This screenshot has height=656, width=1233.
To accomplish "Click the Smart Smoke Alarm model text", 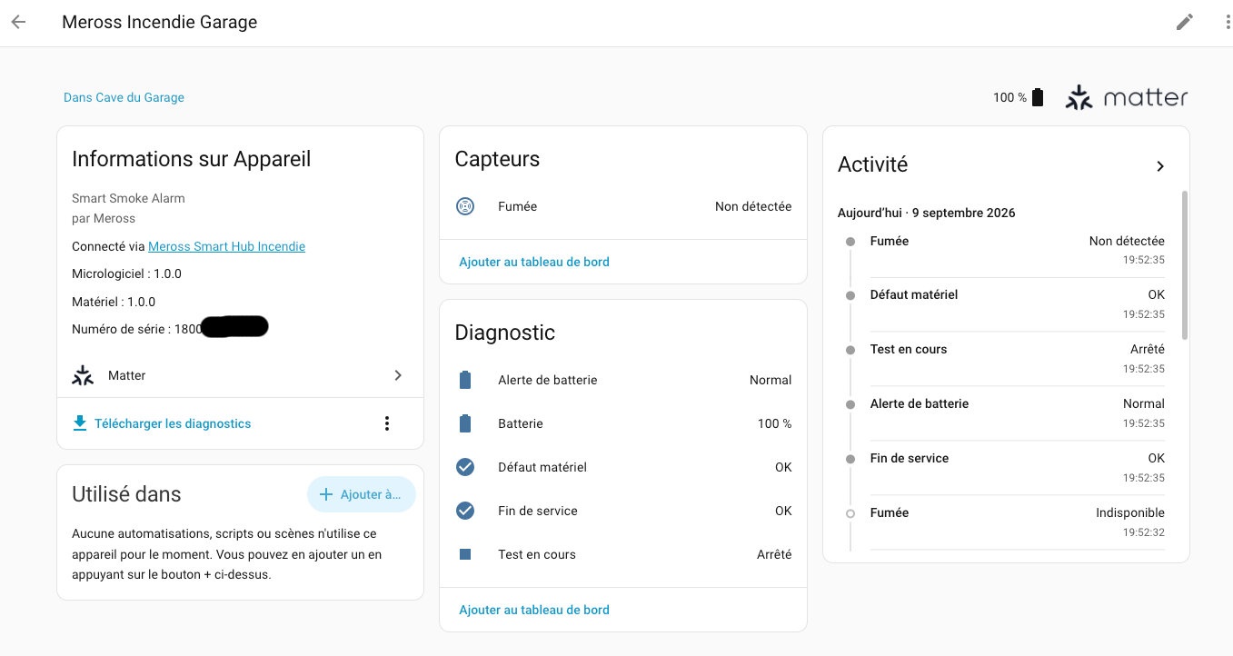I will tap(128, 198).
